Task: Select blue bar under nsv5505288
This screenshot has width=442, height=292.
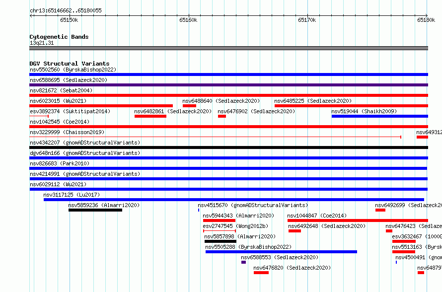Action: (281, 252)
